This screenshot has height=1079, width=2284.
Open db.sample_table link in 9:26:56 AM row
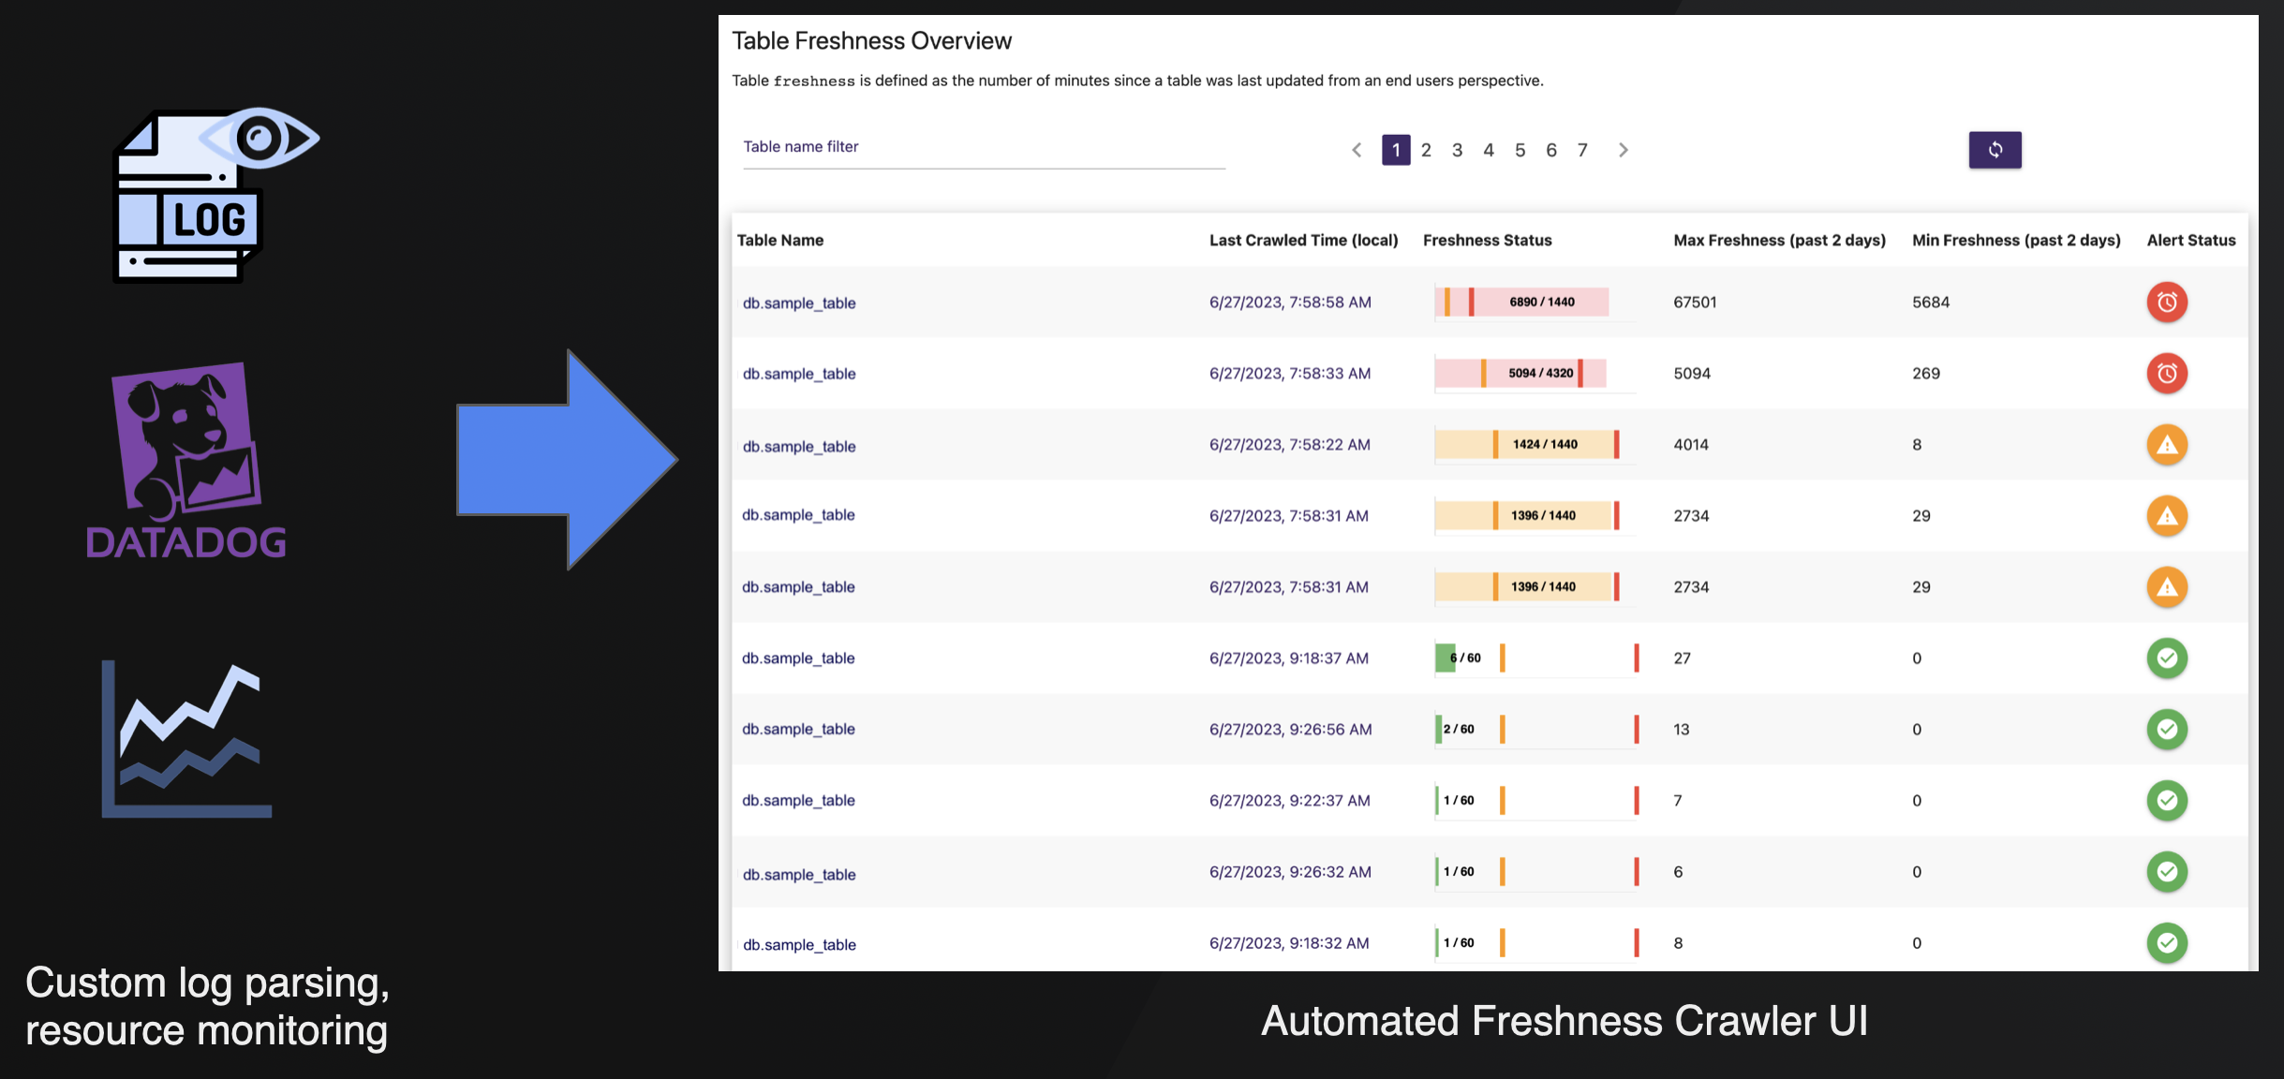click(798, 730)
